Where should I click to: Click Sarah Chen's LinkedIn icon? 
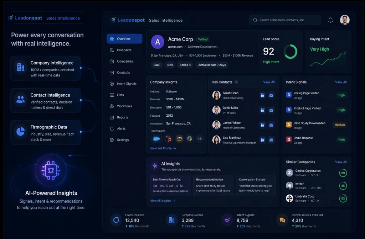pyautogui.click(x=262, y=95)
